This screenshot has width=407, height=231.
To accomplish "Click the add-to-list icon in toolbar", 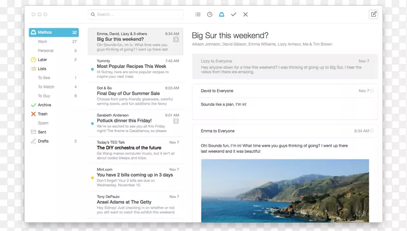I will coord(198,15).
